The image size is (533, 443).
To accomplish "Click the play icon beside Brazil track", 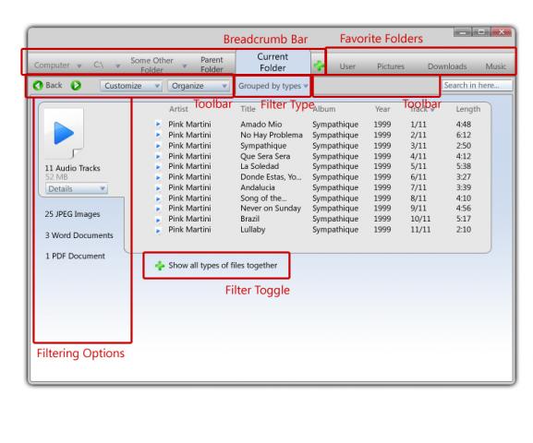I will pyautogui.click(x=158, y=220).
